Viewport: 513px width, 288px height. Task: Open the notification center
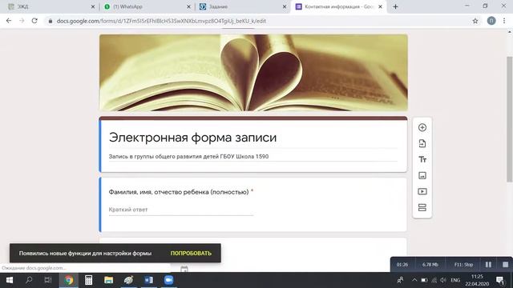[x=500, y=280]
